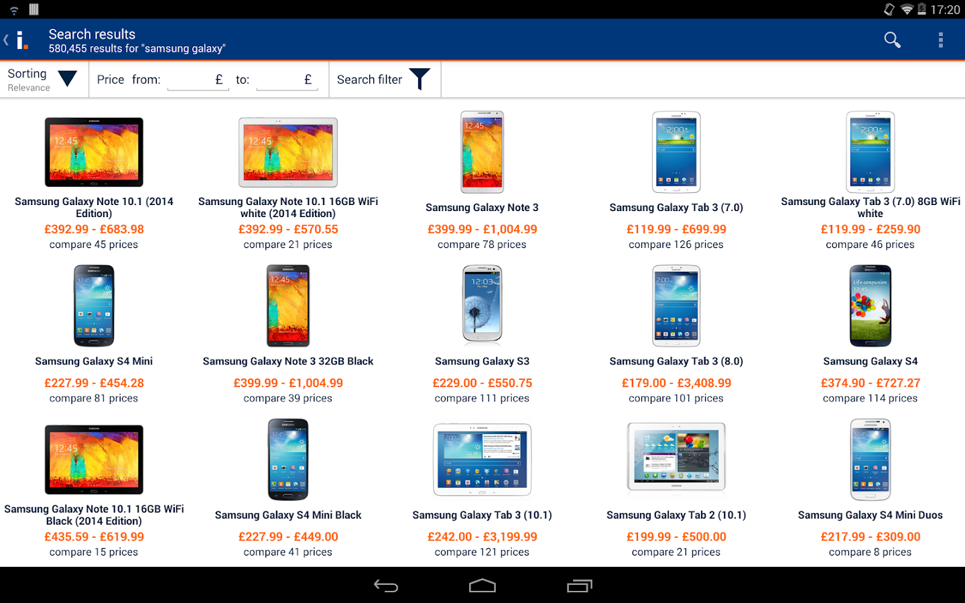Open Samsung Galaxy S4 Mini Duos image
The image size is (965, 603).
point(871,460)
